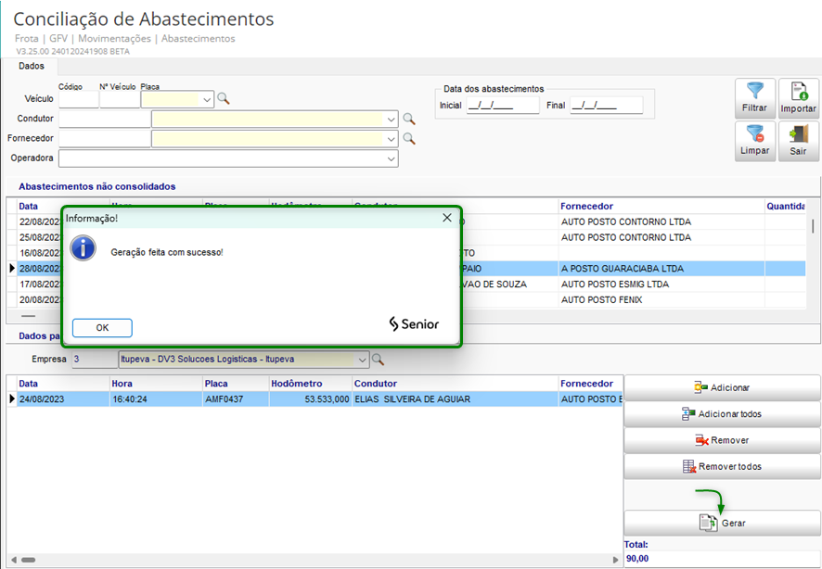This screenshot has width=822, height=569.
Task: Confirm the dialog with OK
Action: [102, 328]
